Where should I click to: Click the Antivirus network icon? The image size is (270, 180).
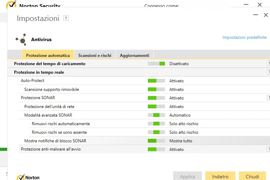(x=21, y=39)
